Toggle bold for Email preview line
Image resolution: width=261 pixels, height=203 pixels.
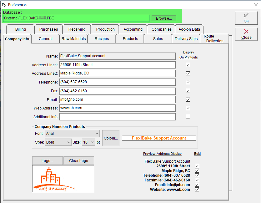(197, 185)
